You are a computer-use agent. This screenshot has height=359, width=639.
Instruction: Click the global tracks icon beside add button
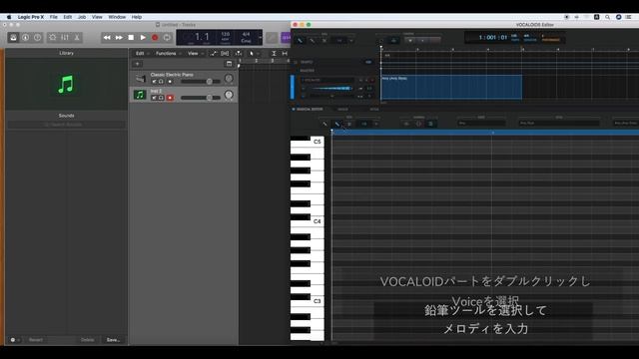pyautogui.click(x=229, y=64)
